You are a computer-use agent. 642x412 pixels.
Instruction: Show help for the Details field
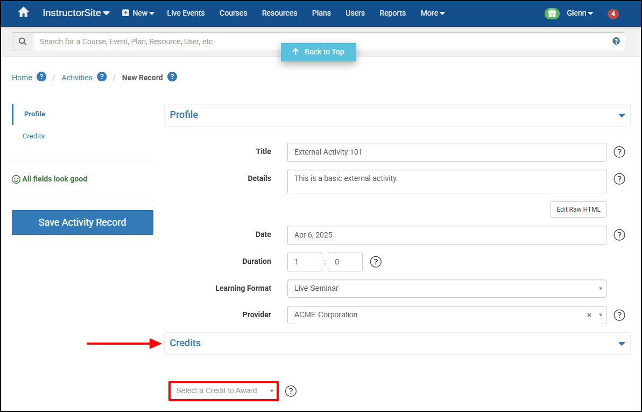(619, 179)
